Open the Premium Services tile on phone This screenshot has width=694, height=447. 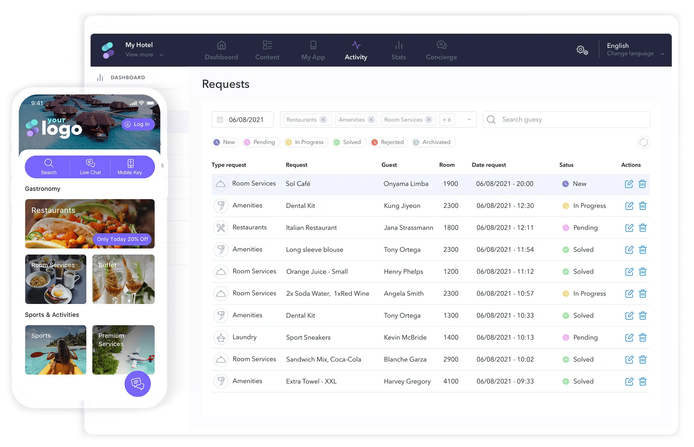click(123, 350)
